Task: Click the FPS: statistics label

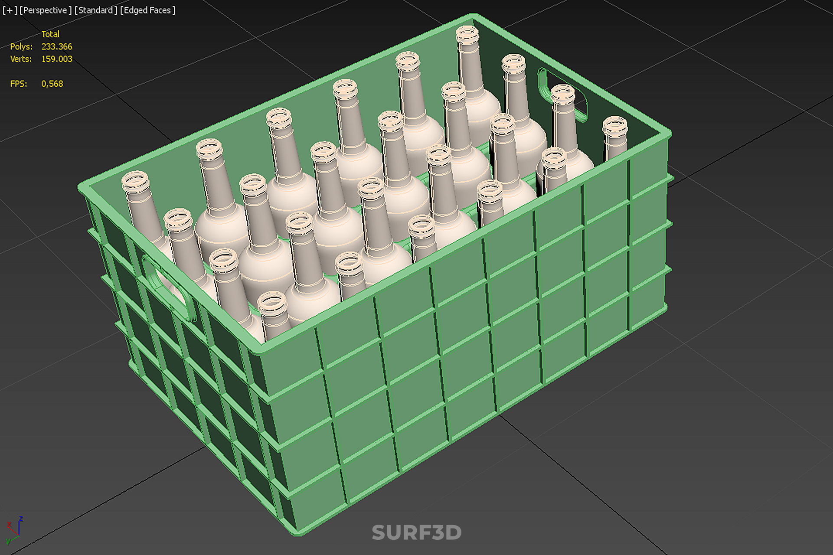Action: [19, 84]
